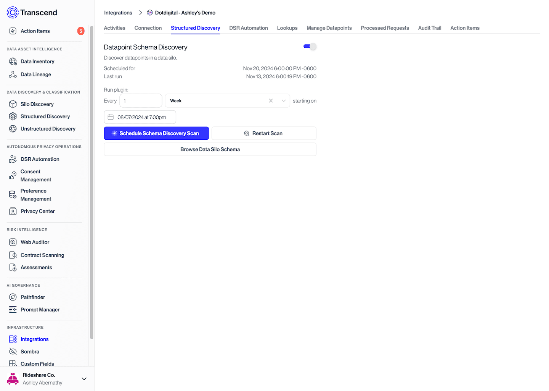The height and width of the screenshot is (391, 549).
Task: Switch to the Audit Trail tab
Action: point(429,28)
